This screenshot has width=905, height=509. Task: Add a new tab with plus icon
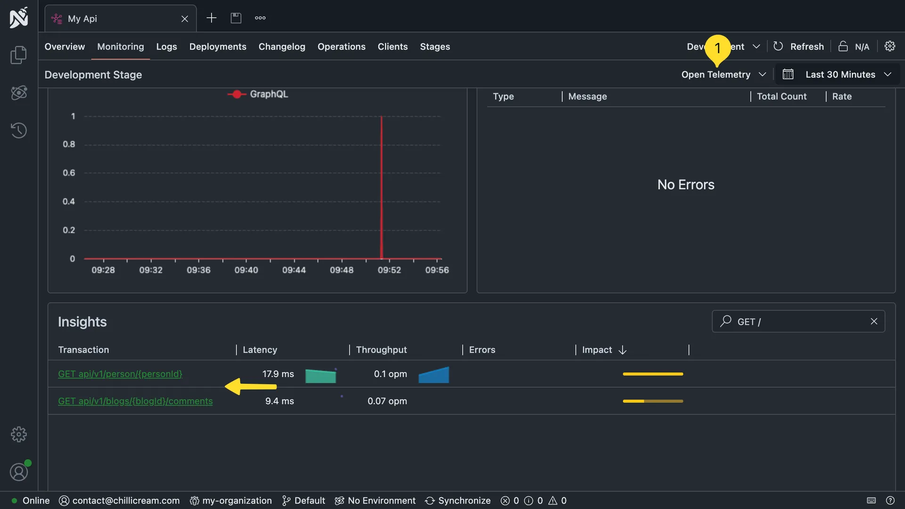pyautogui.click(x=211, y=18)
